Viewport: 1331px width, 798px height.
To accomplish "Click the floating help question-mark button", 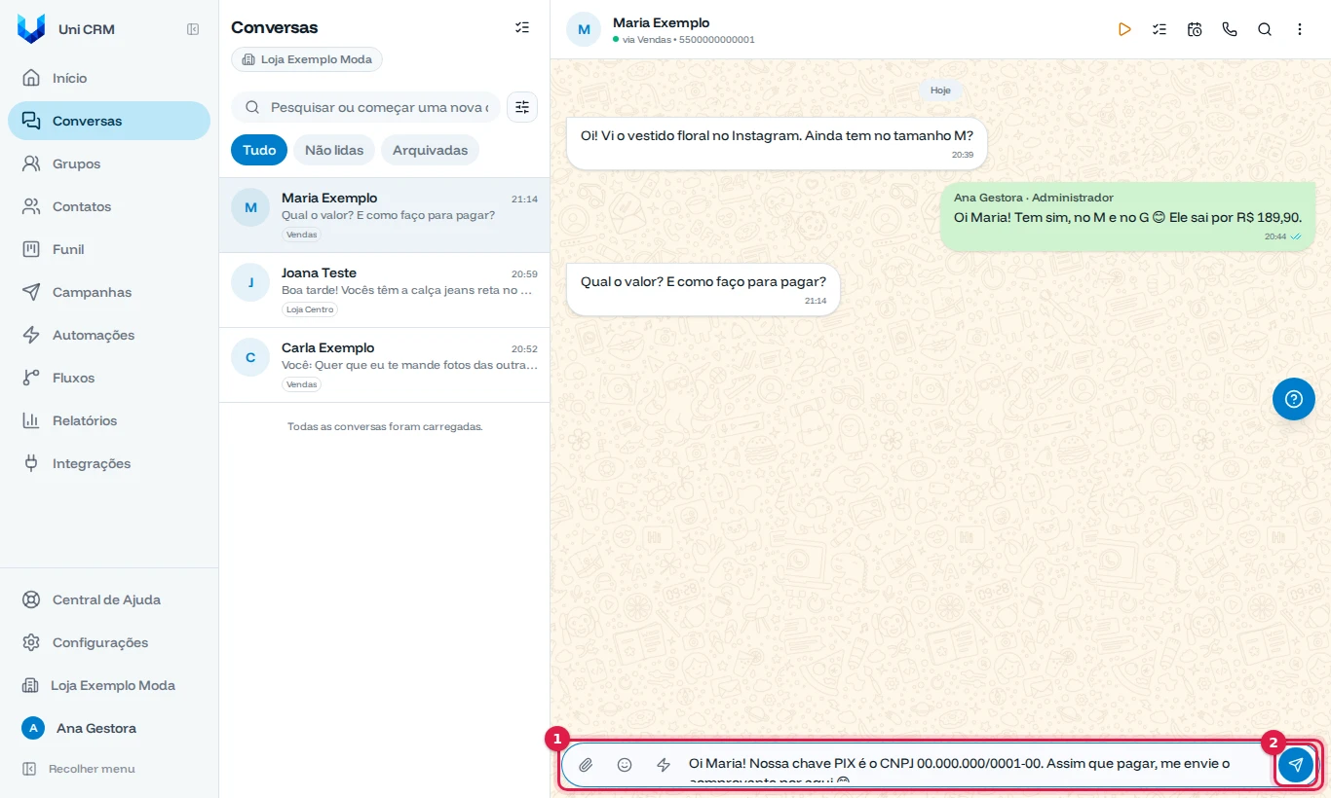I will coord(1294,399).
